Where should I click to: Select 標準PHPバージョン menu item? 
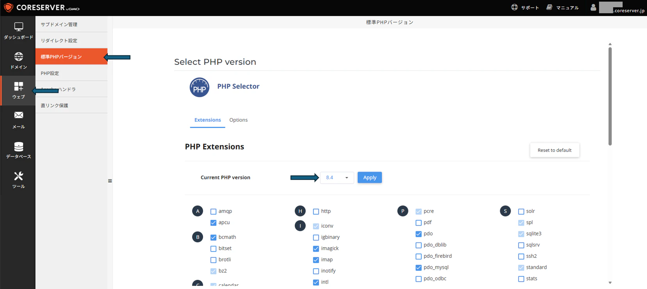71,57
